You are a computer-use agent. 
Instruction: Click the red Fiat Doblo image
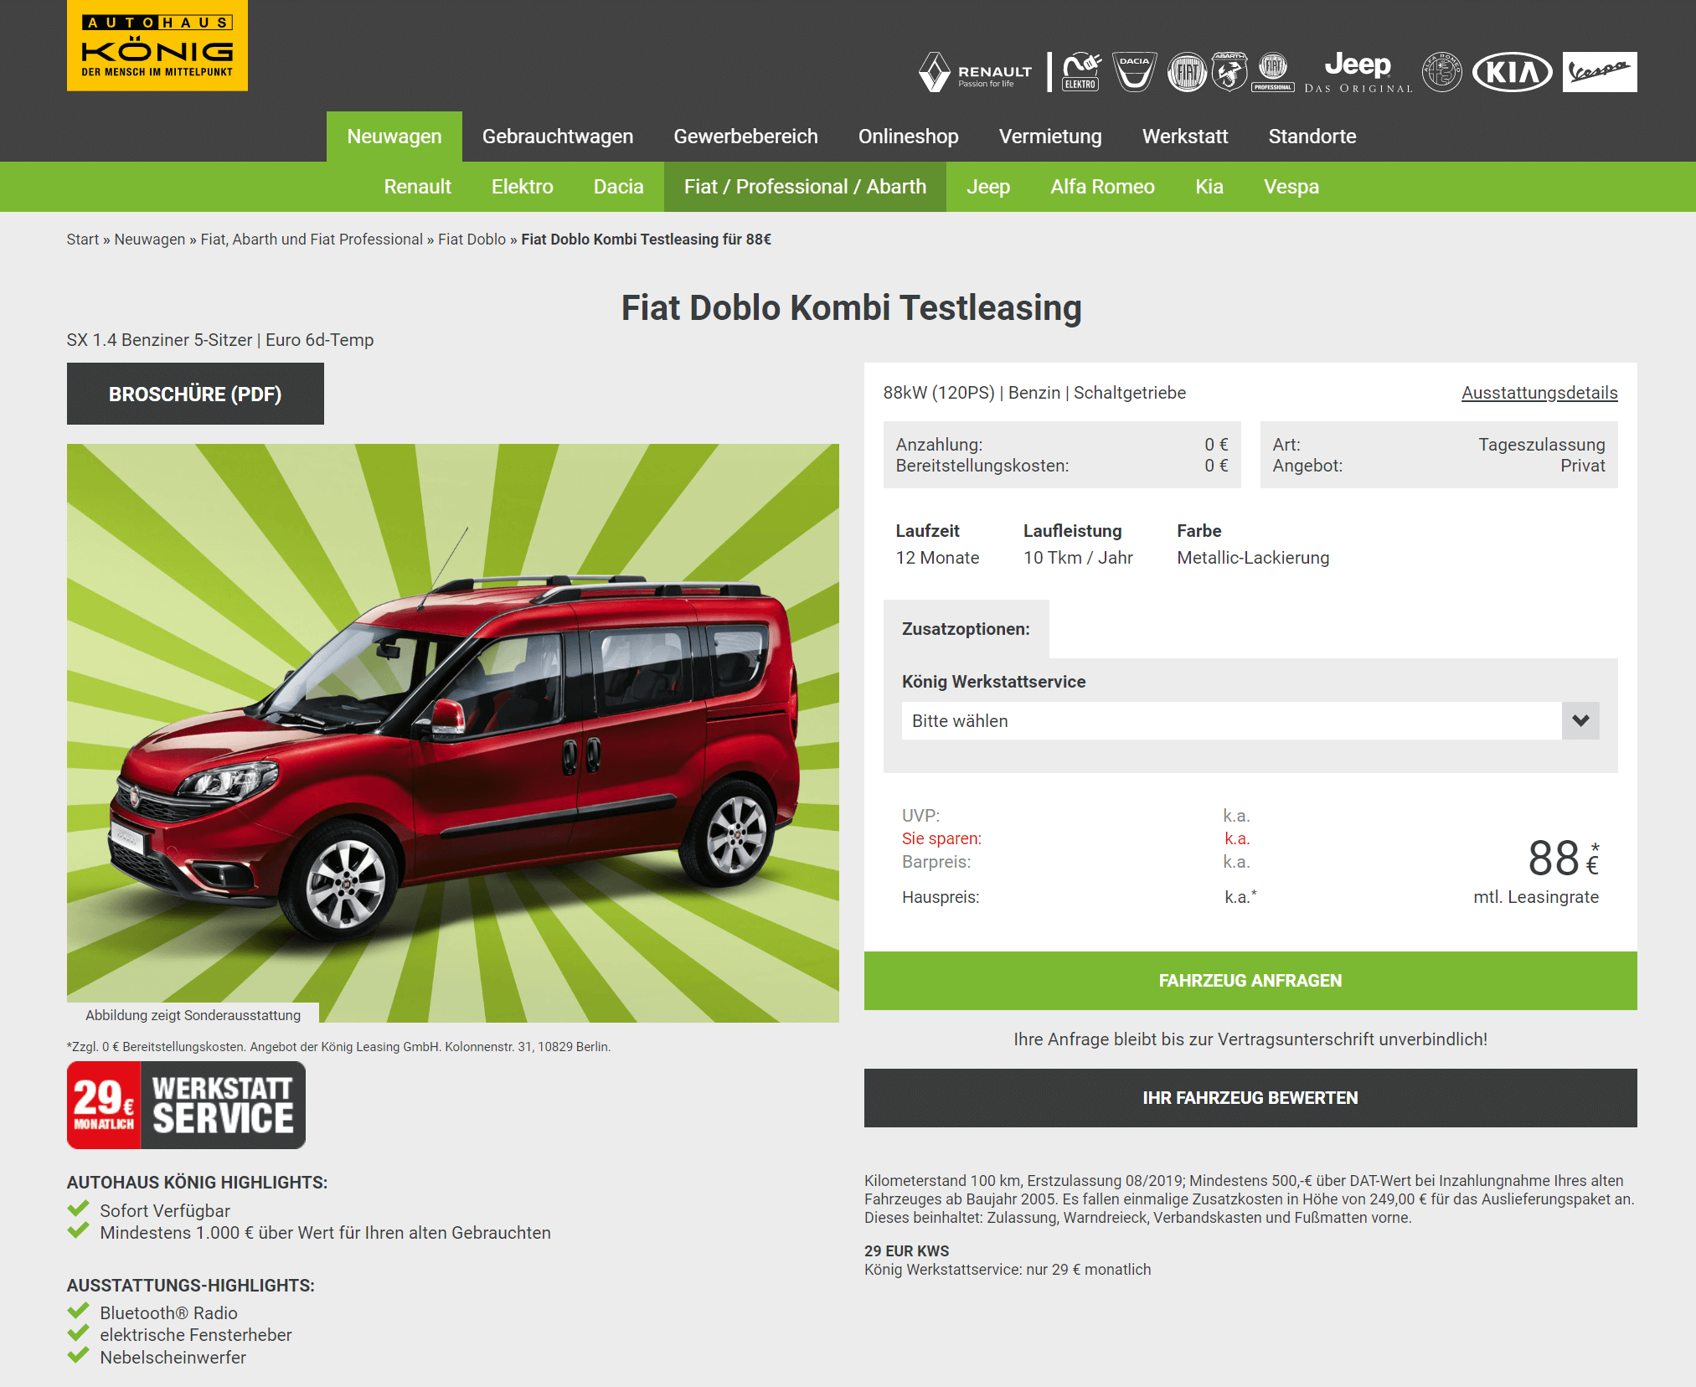(453, 733)
